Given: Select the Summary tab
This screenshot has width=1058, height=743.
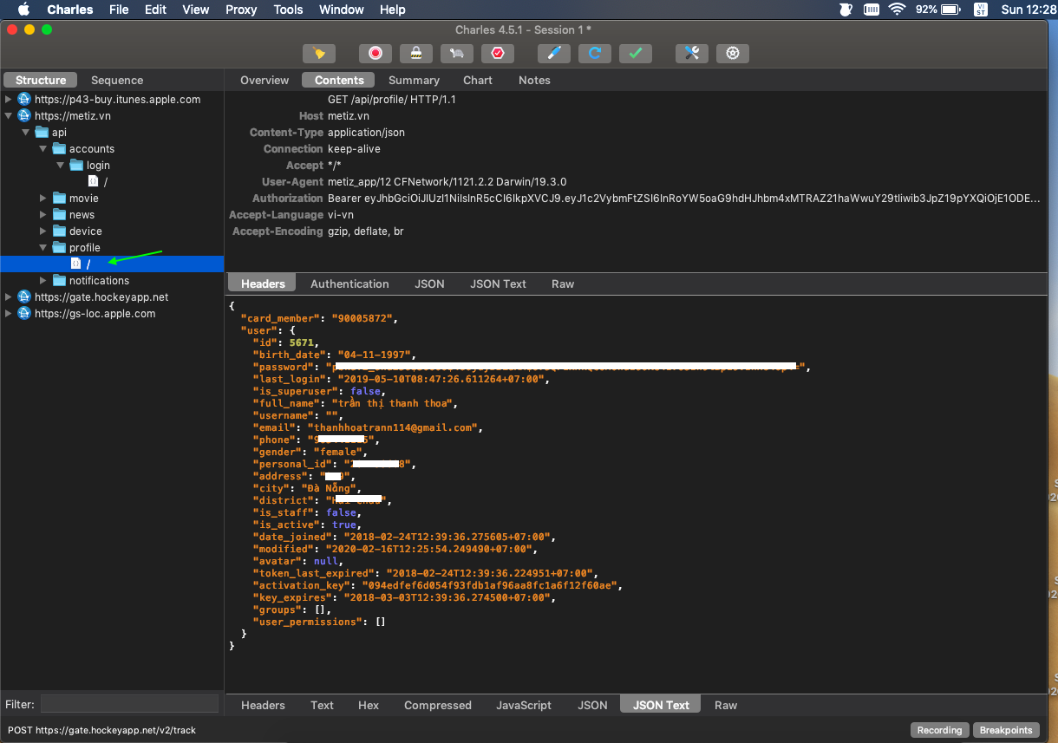Looking at the screenshot, I should [x=414, y=80].
